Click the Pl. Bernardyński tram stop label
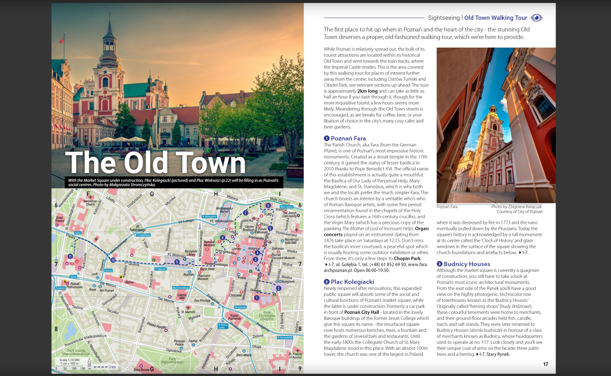Screen dimensions: 611x376 point(285,338)
